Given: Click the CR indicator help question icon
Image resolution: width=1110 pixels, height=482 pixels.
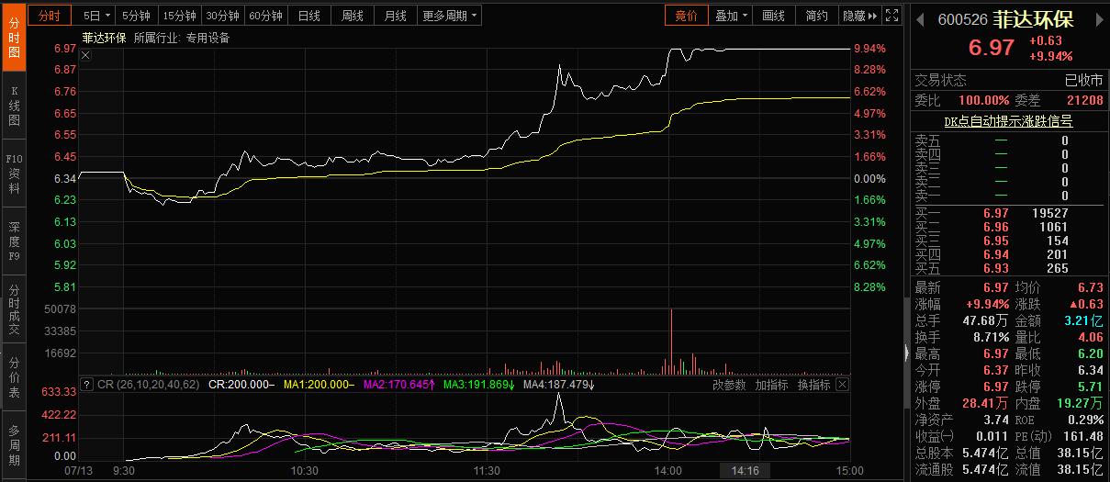Looking at the screenshot, I should 87,385.
